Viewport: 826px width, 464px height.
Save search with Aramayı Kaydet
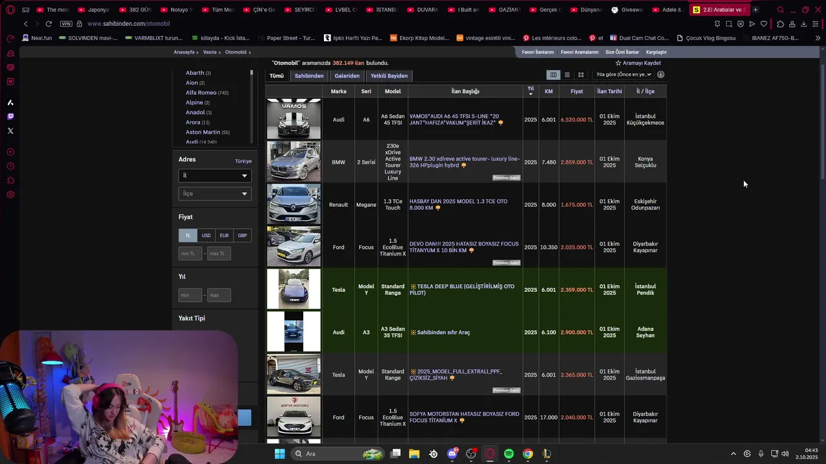pyautogui.click(x=638, y=63)
